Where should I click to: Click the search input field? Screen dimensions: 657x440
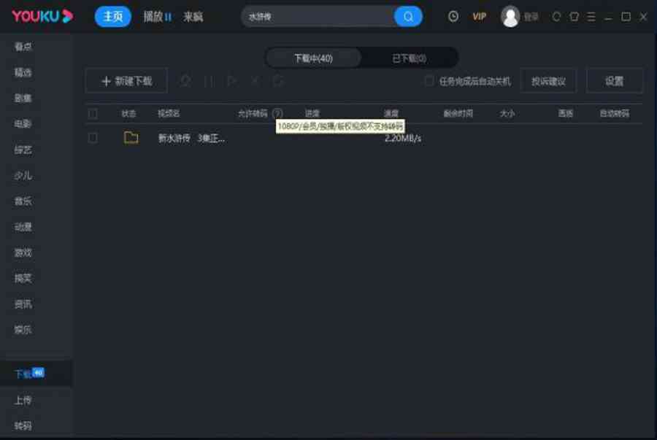click(x=318, y=17)
